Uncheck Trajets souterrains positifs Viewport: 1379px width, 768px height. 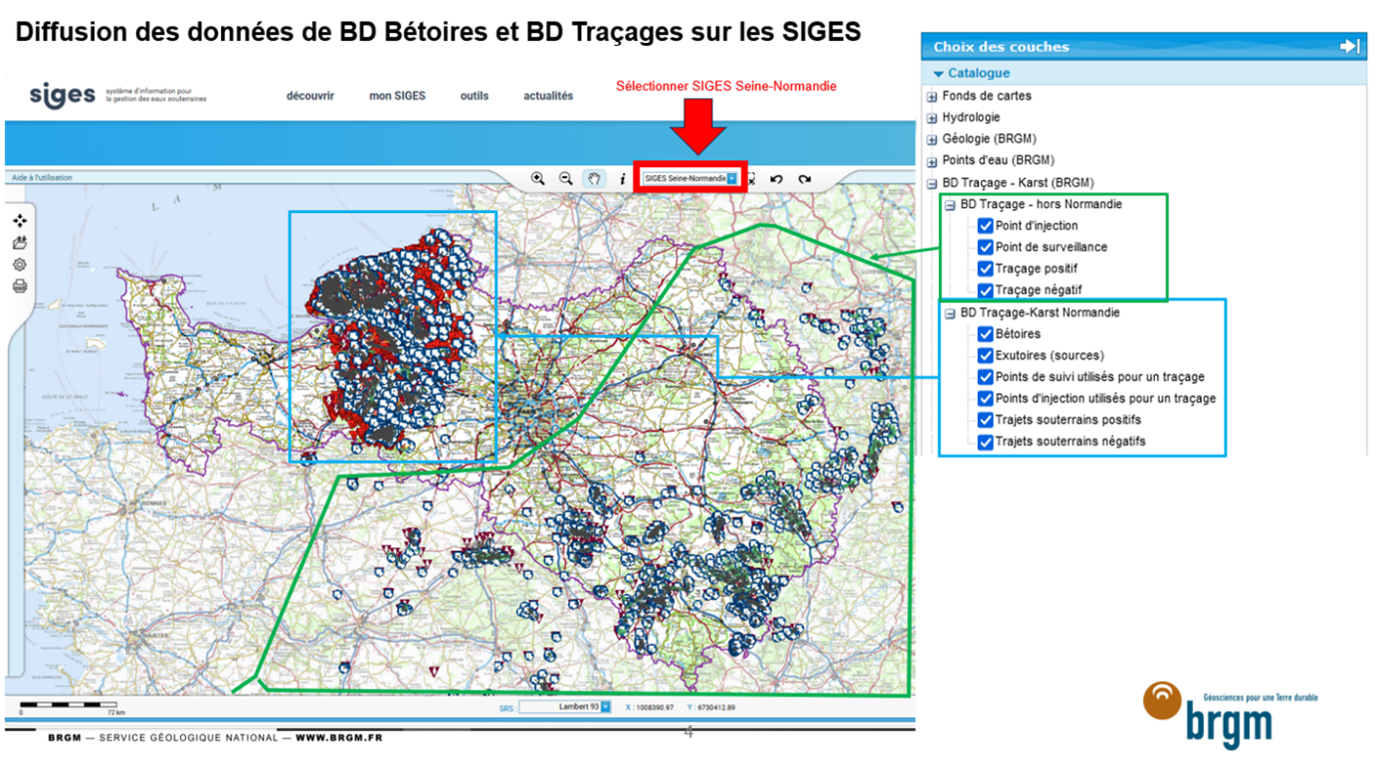pos(986,420)
